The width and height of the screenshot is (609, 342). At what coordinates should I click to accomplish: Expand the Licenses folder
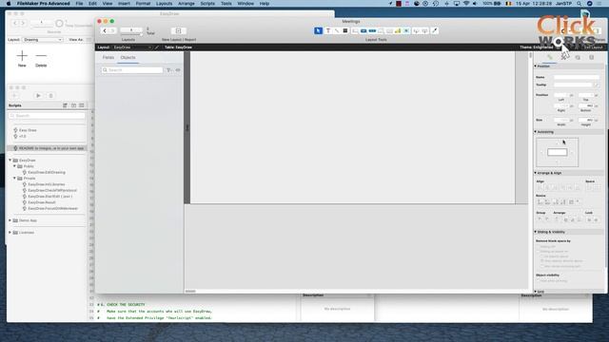(x=10, y=233)
